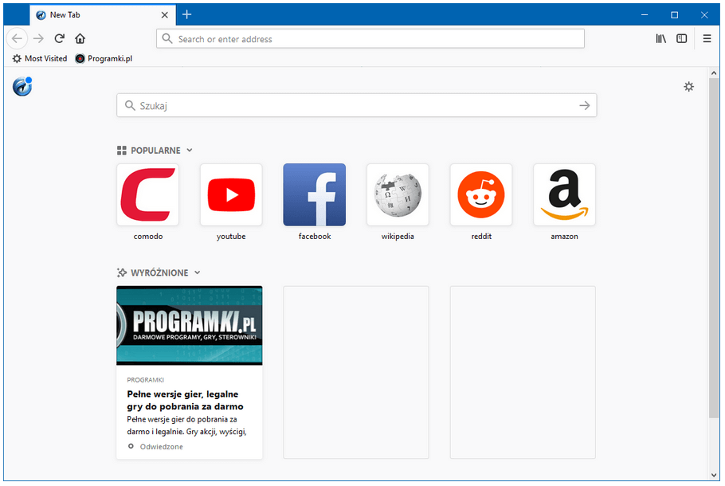Open the new tab page settings gear

coord(689,87)
